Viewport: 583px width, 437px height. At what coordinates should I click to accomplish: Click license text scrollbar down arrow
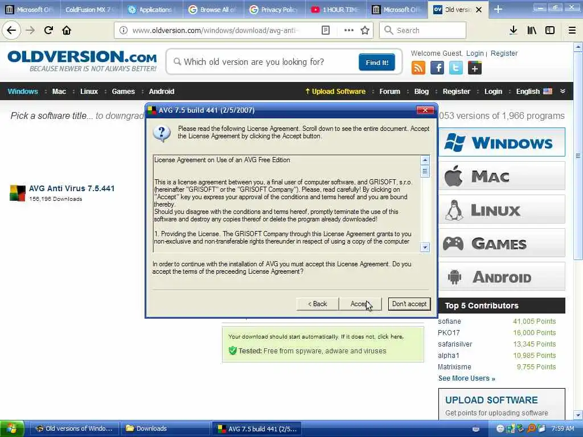tap(425, 248)
